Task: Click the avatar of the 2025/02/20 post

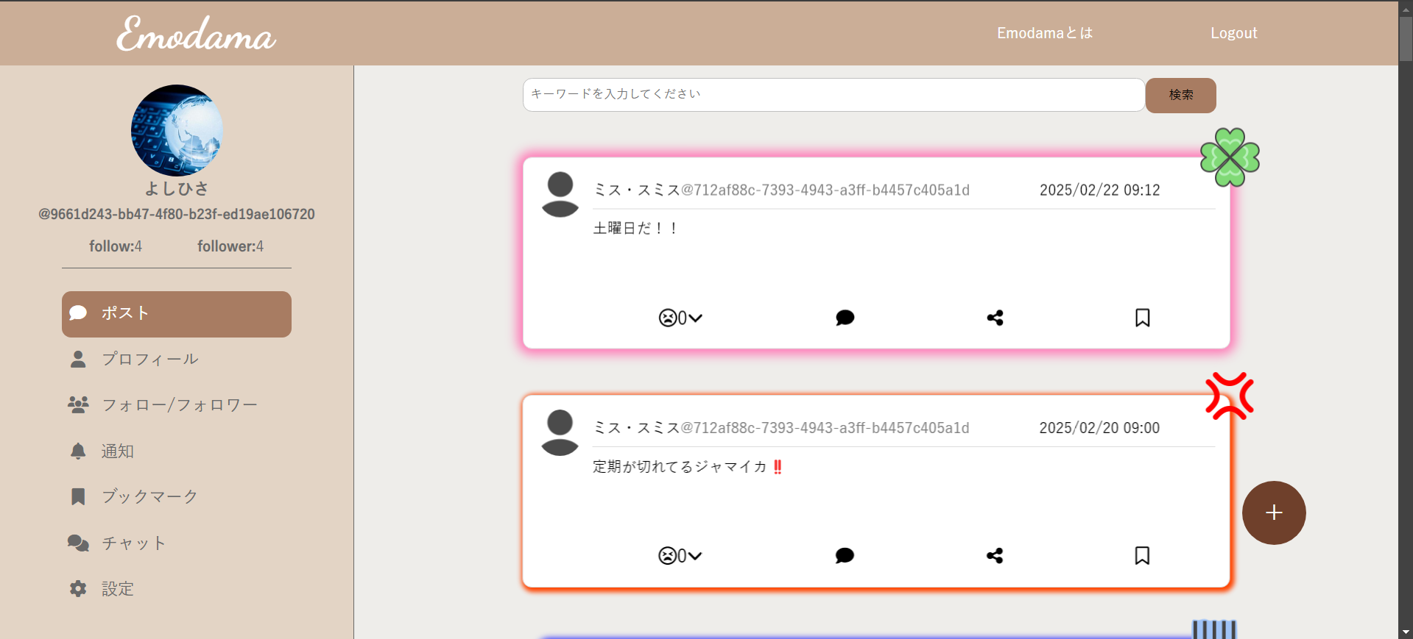Action: coord(560,432)
